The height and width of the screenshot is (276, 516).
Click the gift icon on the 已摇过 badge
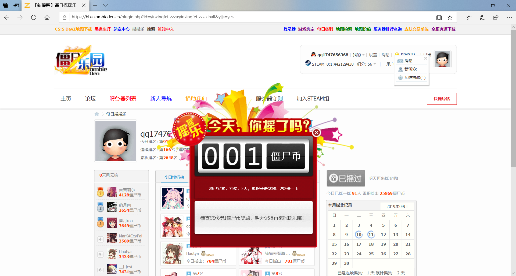tap(333, 178)
